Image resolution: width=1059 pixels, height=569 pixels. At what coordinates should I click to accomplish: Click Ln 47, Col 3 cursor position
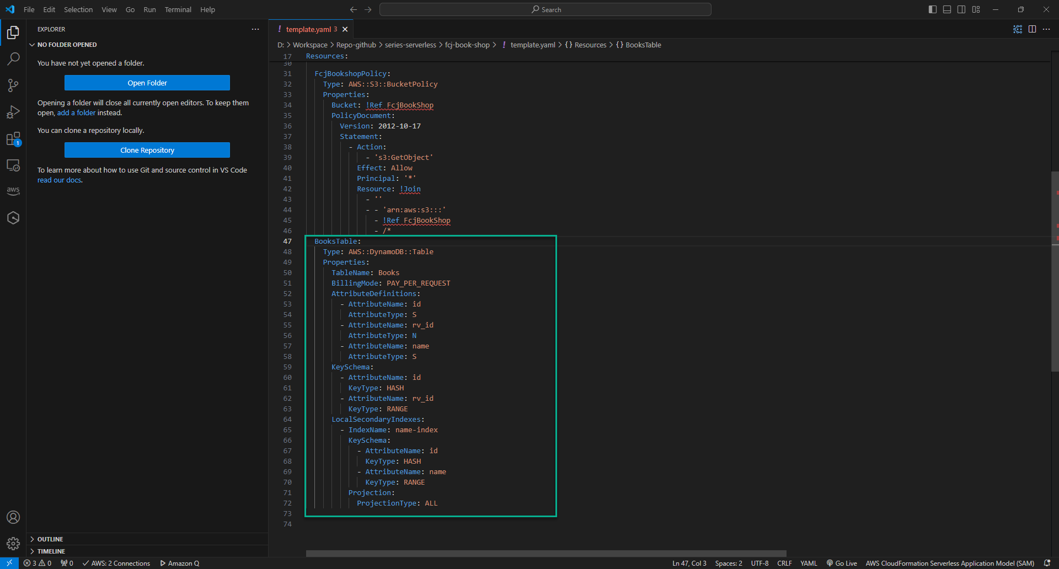pyautogui.click(x=689, y=563)
